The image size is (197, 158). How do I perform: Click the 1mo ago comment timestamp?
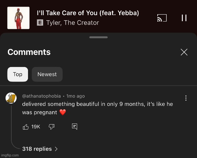[x=76, y=96]
